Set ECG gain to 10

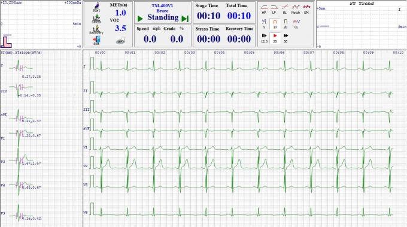(x=275, y=24)
